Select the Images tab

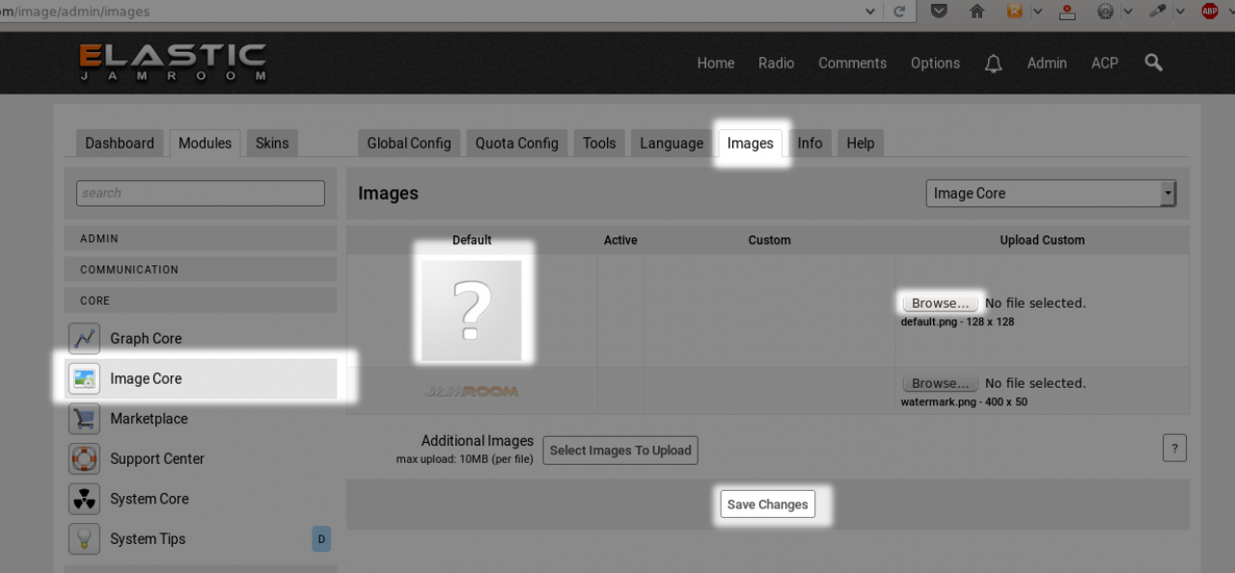(x=751, y=143)
